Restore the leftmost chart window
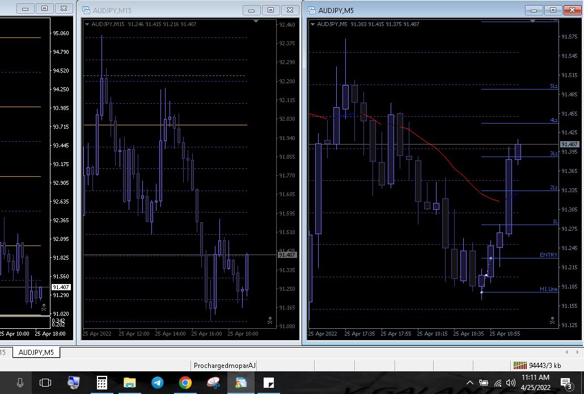 coord(44,8)
